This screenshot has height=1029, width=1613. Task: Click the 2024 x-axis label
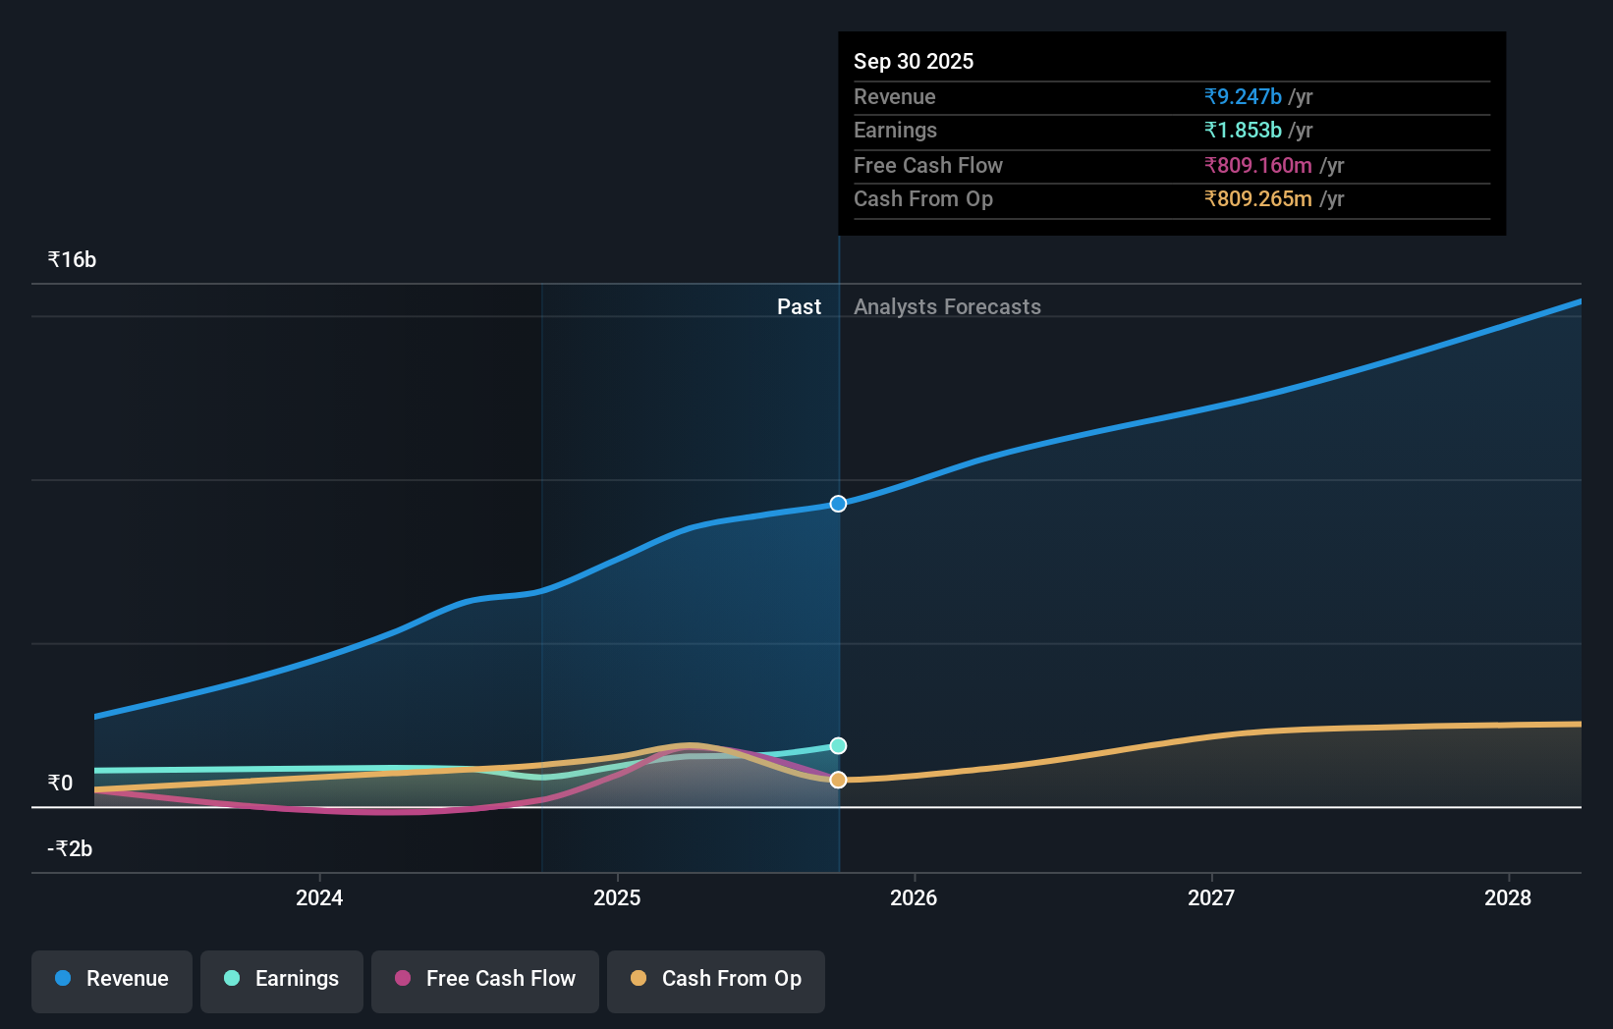point(319,897)
